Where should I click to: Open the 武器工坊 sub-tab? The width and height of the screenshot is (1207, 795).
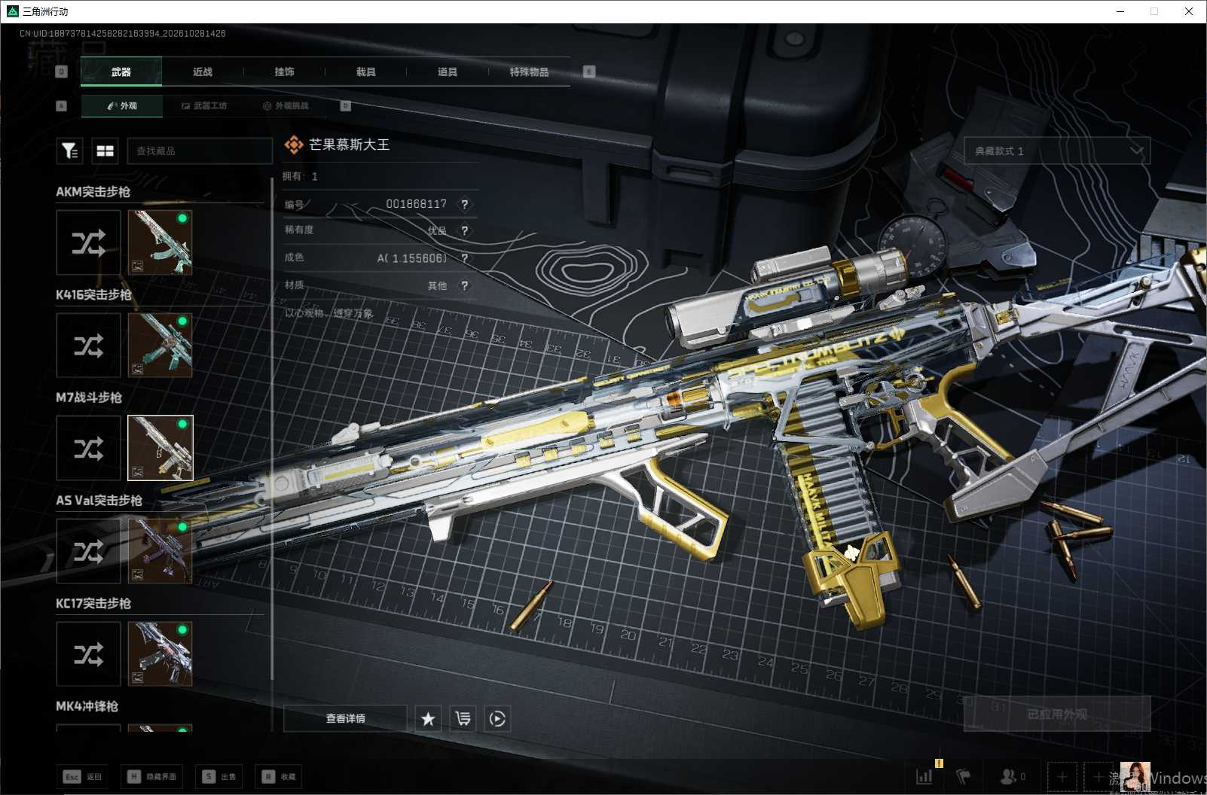(x=204, y=106)
